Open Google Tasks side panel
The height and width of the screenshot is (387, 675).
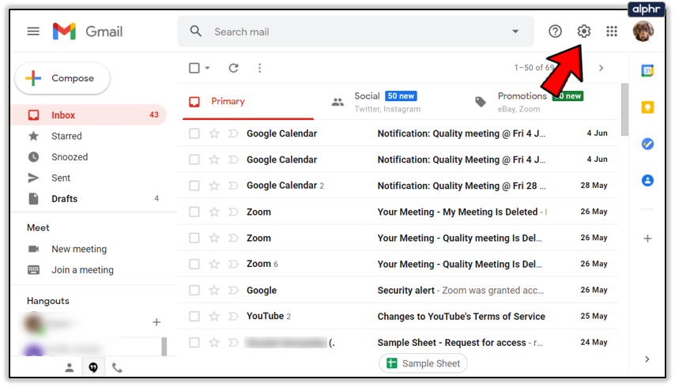647,144
